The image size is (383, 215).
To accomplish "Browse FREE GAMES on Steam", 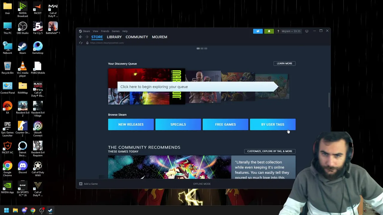I will [x=225, y=125].
